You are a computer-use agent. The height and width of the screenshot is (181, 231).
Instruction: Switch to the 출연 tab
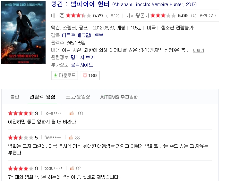(14, 97)
